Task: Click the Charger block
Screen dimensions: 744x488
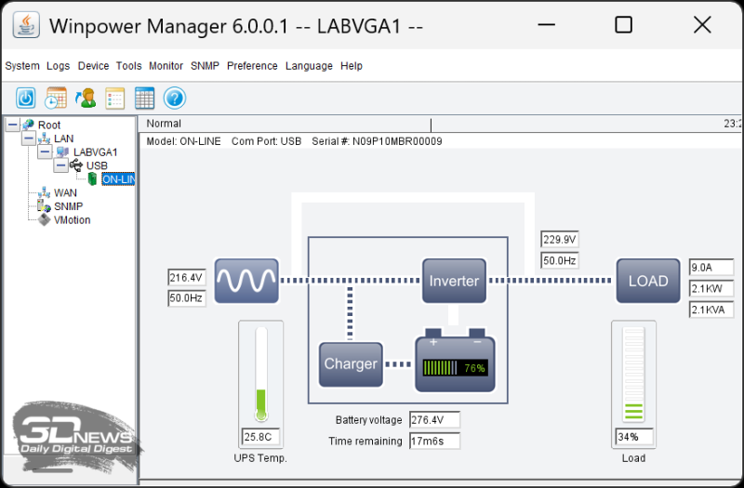Action: point(351,364)
